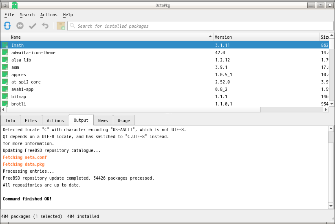The image size is (335, 224).
Task: Click the Apply checkmark icon
Action: (x=33, y=26)
